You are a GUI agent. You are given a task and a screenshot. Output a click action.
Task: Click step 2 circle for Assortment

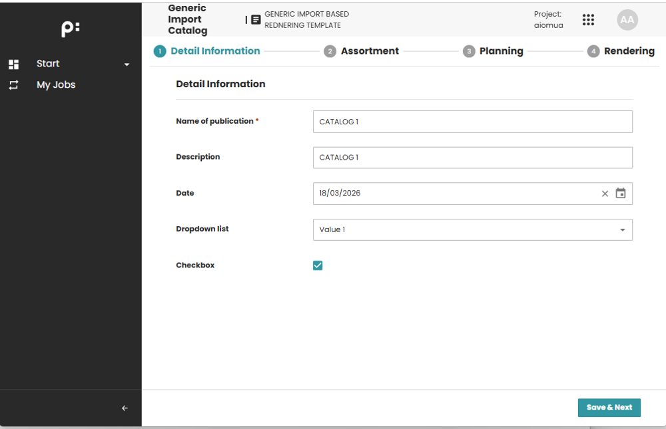[330, 51]
